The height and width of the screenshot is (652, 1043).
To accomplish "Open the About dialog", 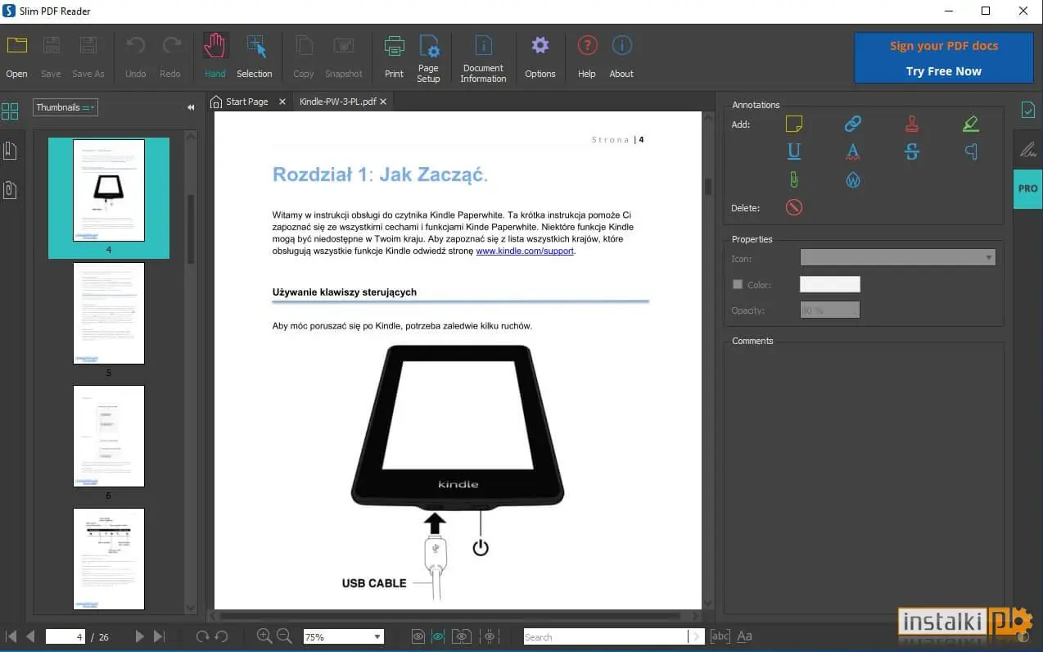I will (621, 56).
